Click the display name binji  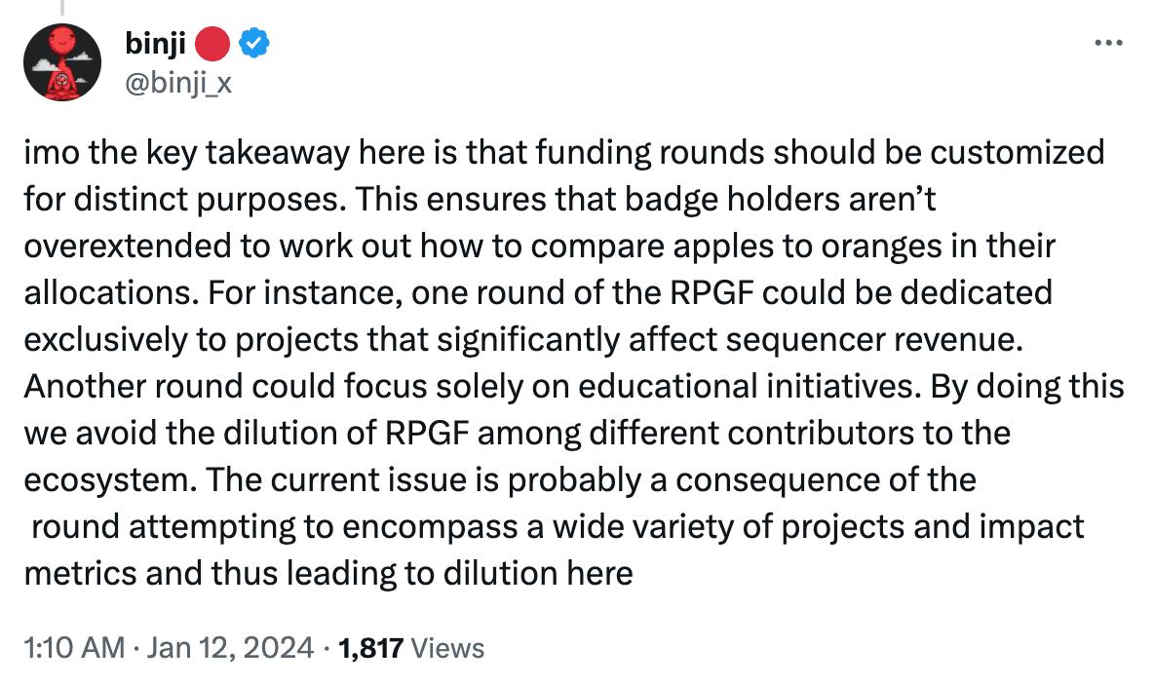tap(155, 44)
